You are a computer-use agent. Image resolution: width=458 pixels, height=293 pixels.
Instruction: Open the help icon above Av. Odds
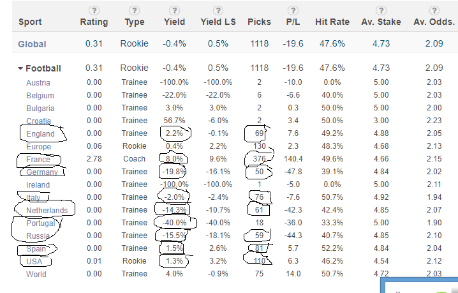[434, 10]
